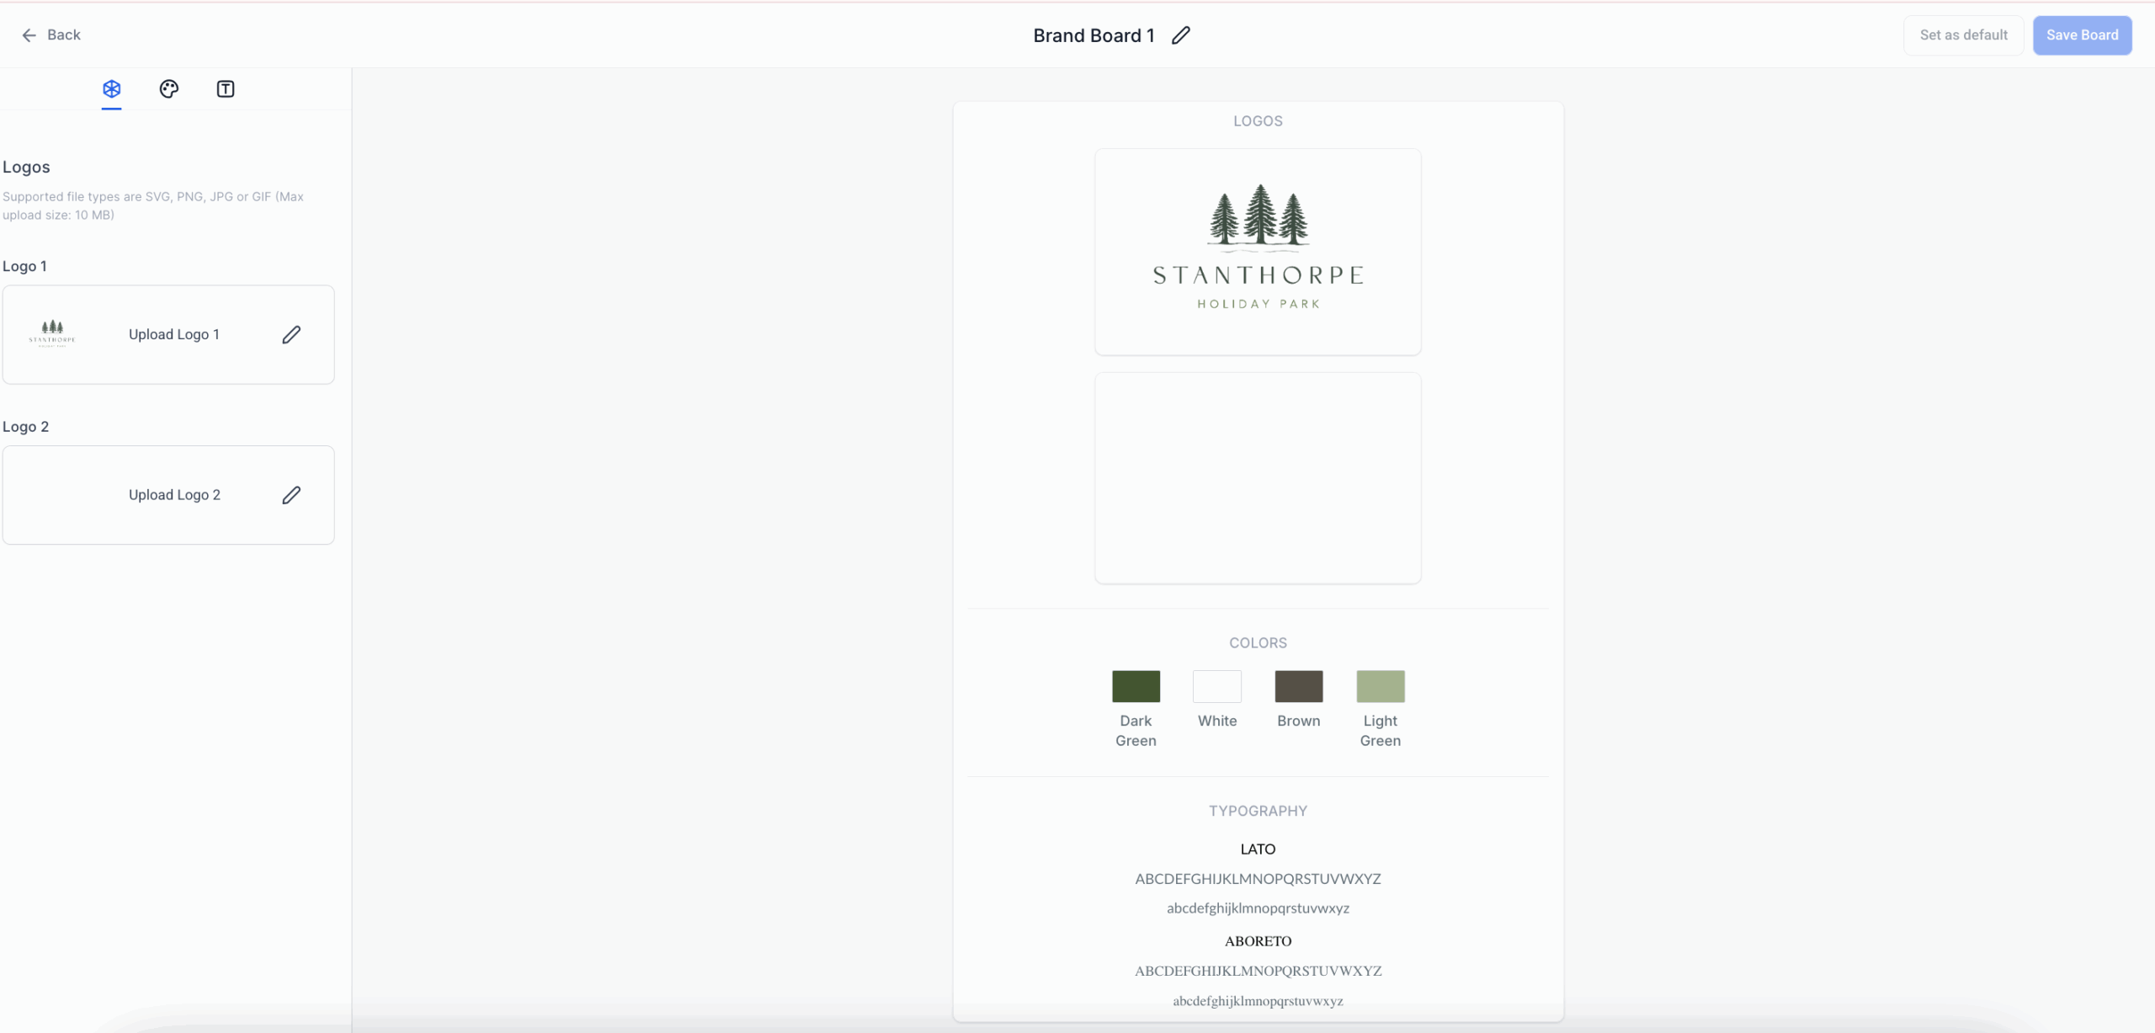
Task: Go back using the Back arrow
Action: pyautogui.click(x=51, y=35)
